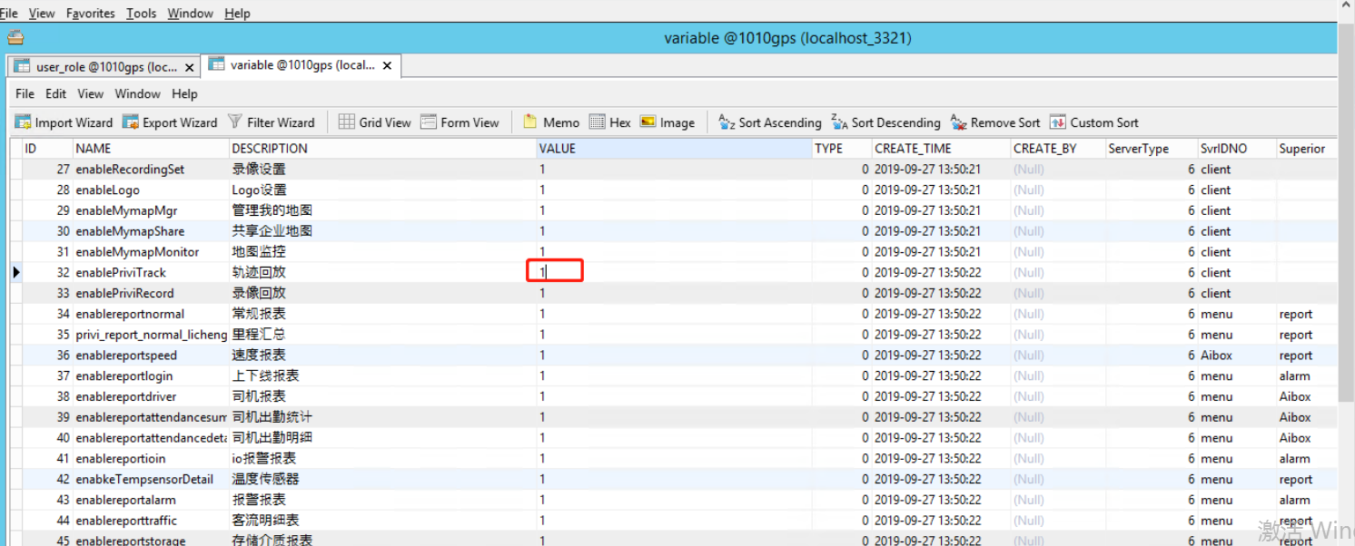Click the CREATE_BY column header
Viewport: 1355px width, 546px height.
pos(1057,149)
